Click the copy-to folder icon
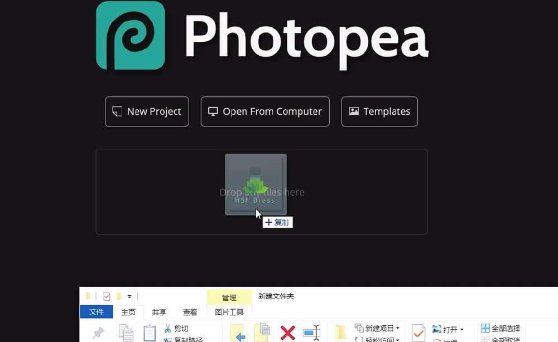Image resolution: width=558 pixels, height=342 pixels. (262, 333)
